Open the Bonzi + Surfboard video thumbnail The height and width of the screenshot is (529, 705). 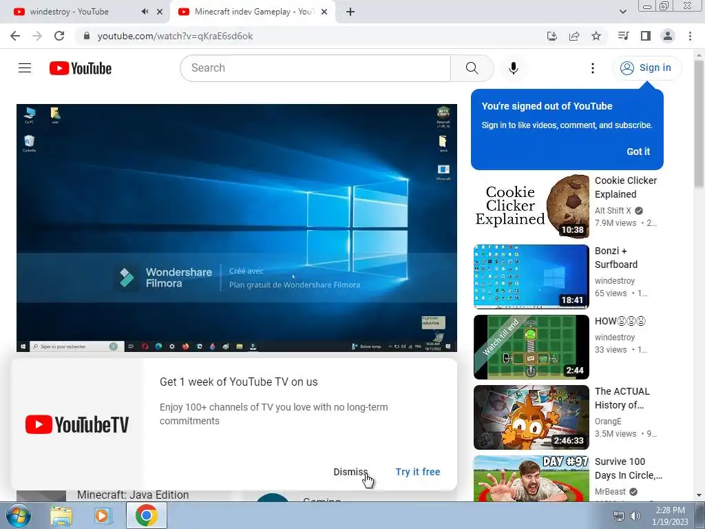point(531,277)
